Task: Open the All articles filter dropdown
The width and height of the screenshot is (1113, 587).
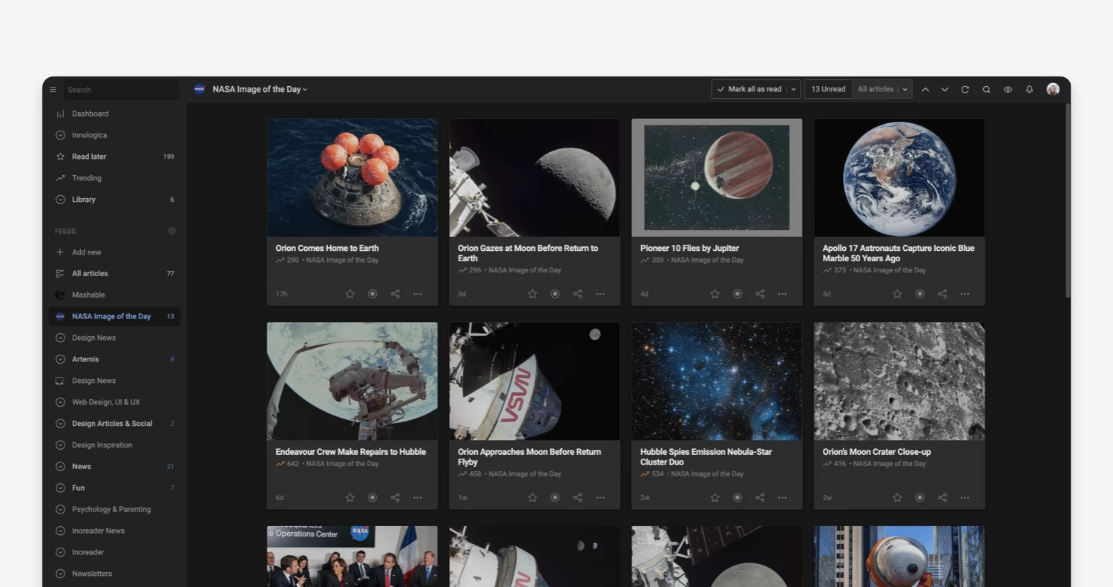Action: 882,90
